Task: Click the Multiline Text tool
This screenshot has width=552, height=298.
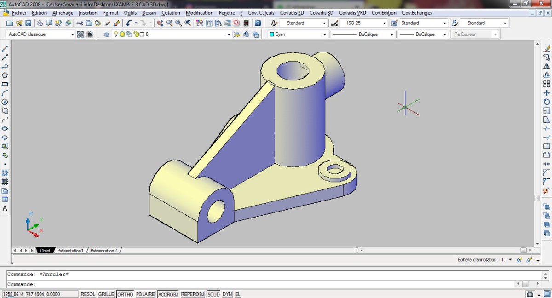Action: pyautogui.click(x=5, y=208)
